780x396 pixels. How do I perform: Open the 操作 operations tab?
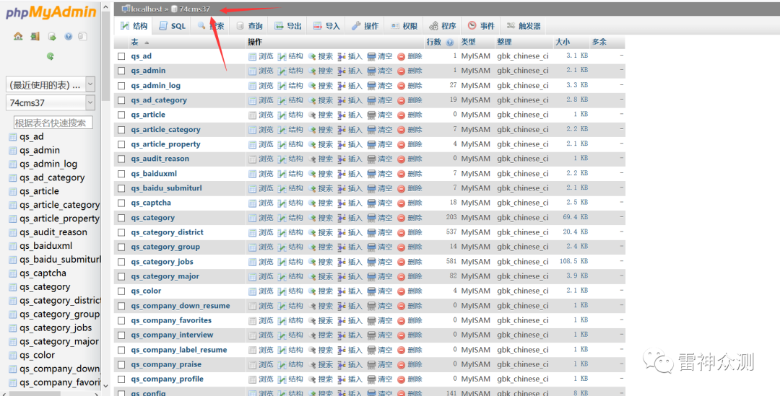[x=365, y=26]
